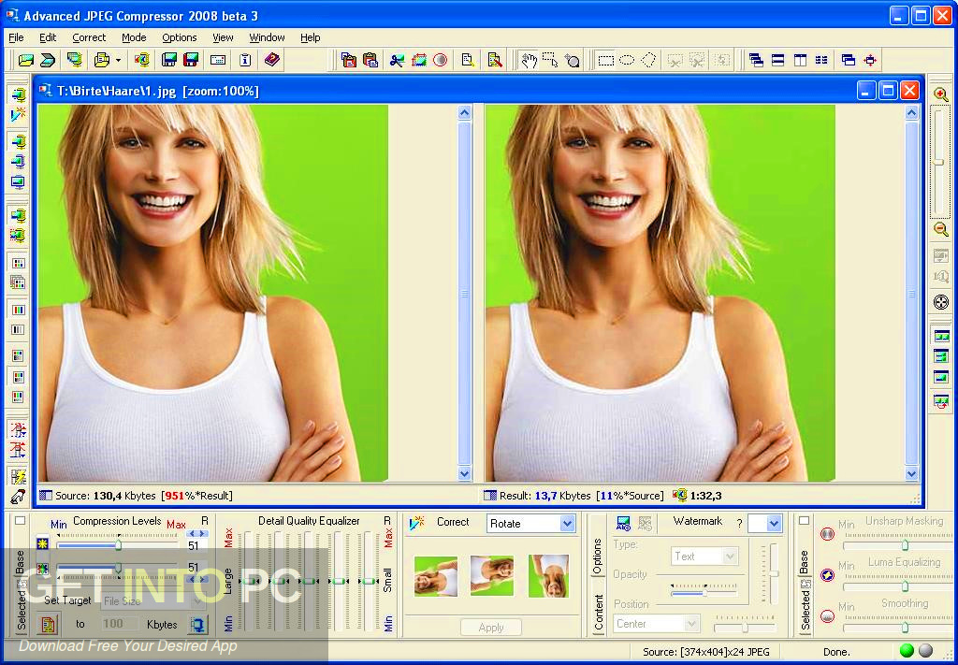Open the Mode menu

tap(134, 37)
